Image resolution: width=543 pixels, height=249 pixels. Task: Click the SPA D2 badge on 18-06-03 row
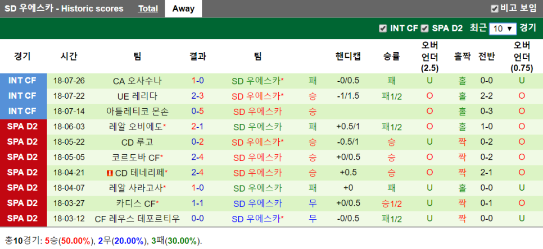tap(23, 127)
